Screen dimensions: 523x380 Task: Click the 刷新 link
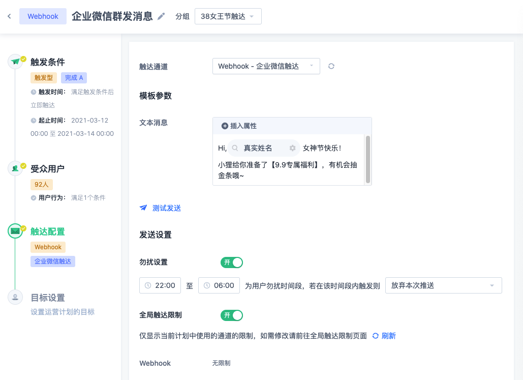click(389, 336)
